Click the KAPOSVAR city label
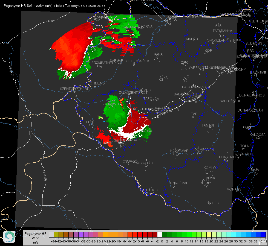Screen dimensions: 268x246 pyautogui.click(x=179, y=151)
